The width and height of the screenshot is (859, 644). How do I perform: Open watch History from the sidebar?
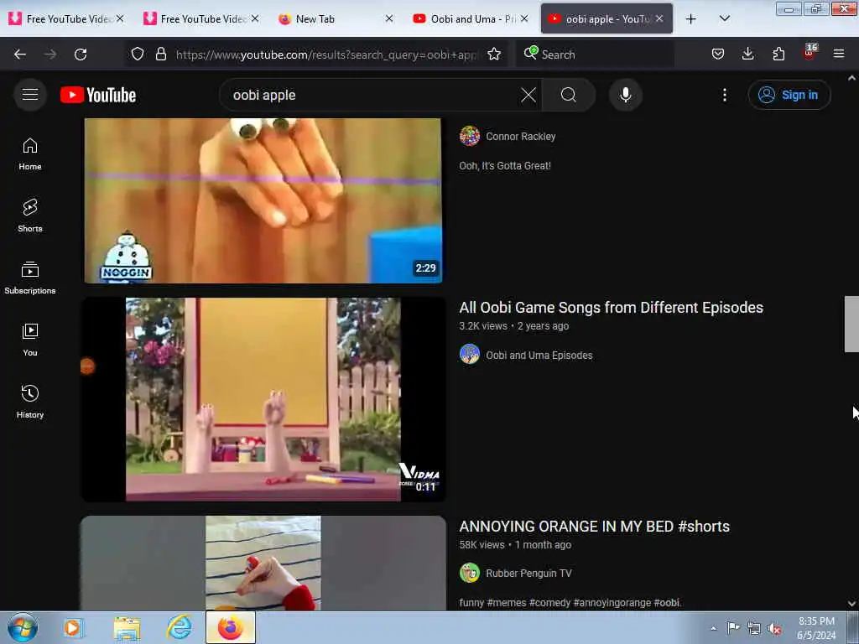(x=30, y=402)
